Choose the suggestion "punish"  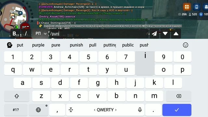pos(76,45)
